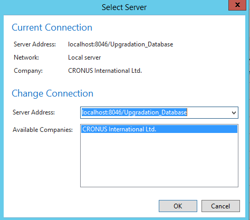Screen dimensions: 250x220
Task: Click the Current Connection heading
Action: tap(52, 27)
